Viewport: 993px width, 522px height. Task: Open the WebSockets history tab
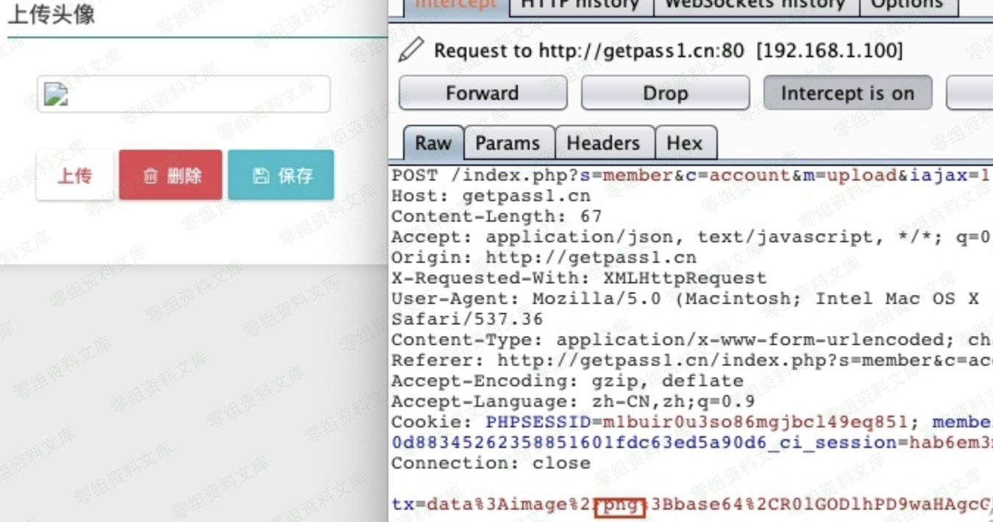(x=755, y=4)
